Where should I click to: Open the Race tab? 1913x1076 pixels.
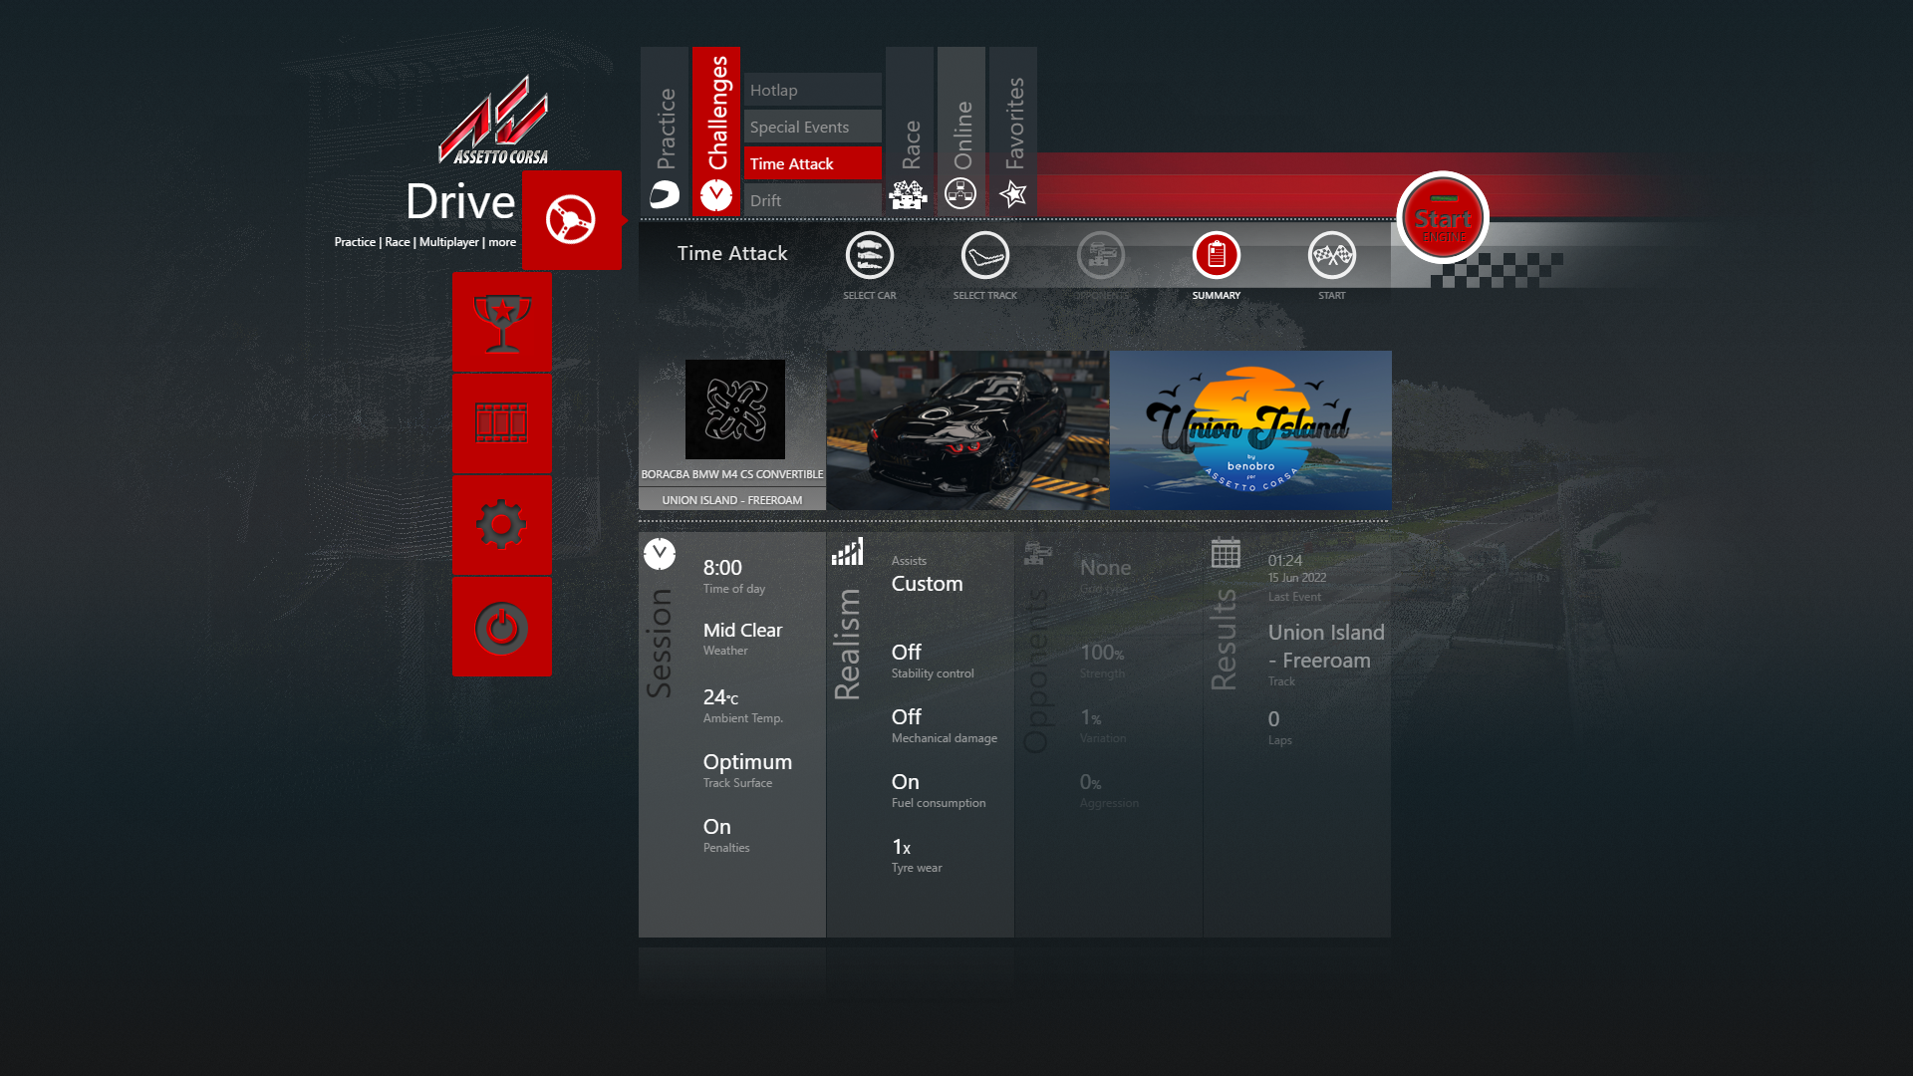point(909,132)
